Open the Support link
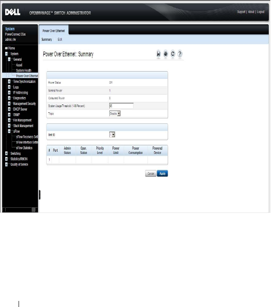Screen dimensions: 277x307 pos(241,12)
